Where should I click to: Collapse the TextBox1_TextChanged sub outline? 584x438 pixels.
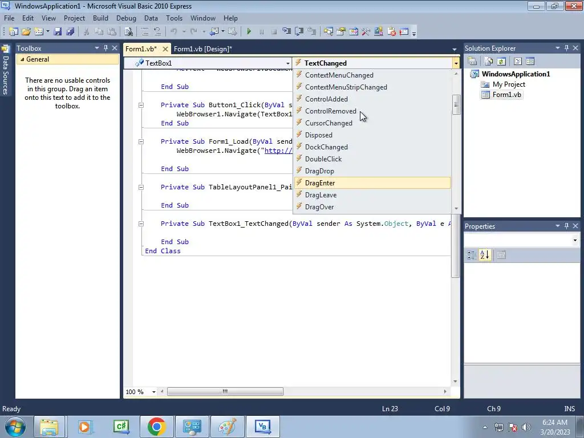click(141, 224)
